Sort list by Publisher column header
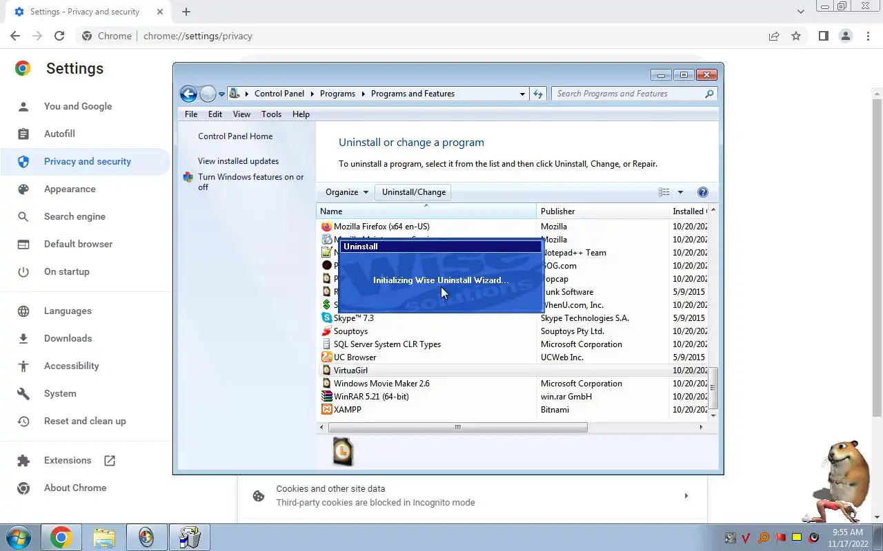 click(x=602, y=211)
